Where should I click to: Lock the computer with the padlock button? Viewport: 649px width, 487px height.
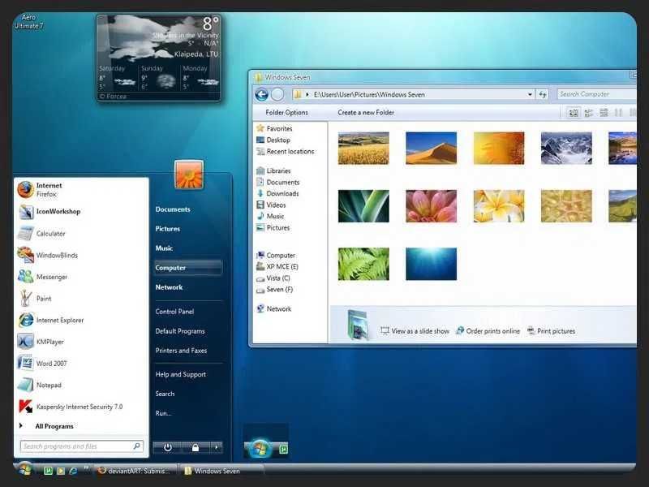[x=196, y=447]
